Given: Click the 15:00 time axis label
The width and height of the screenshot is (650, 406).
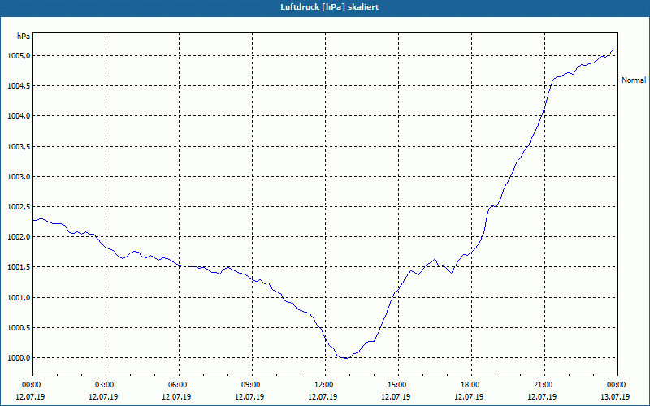Looking at the screenshot, I should (x=398, y=385).
